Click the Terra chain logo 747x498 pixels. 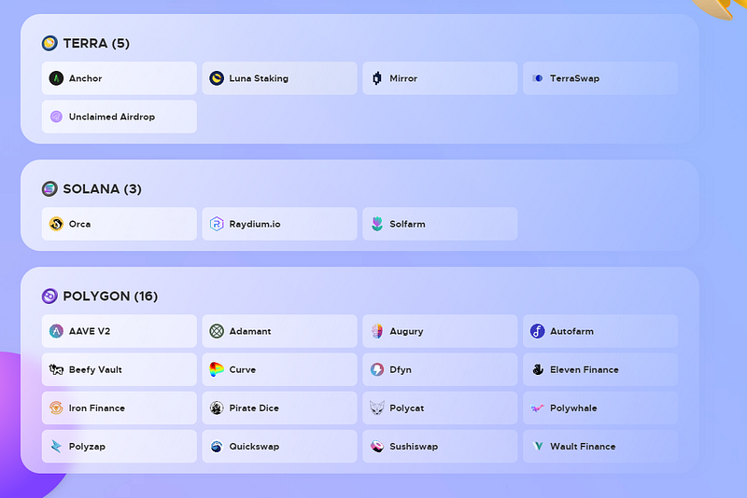(x=49, y=43)
